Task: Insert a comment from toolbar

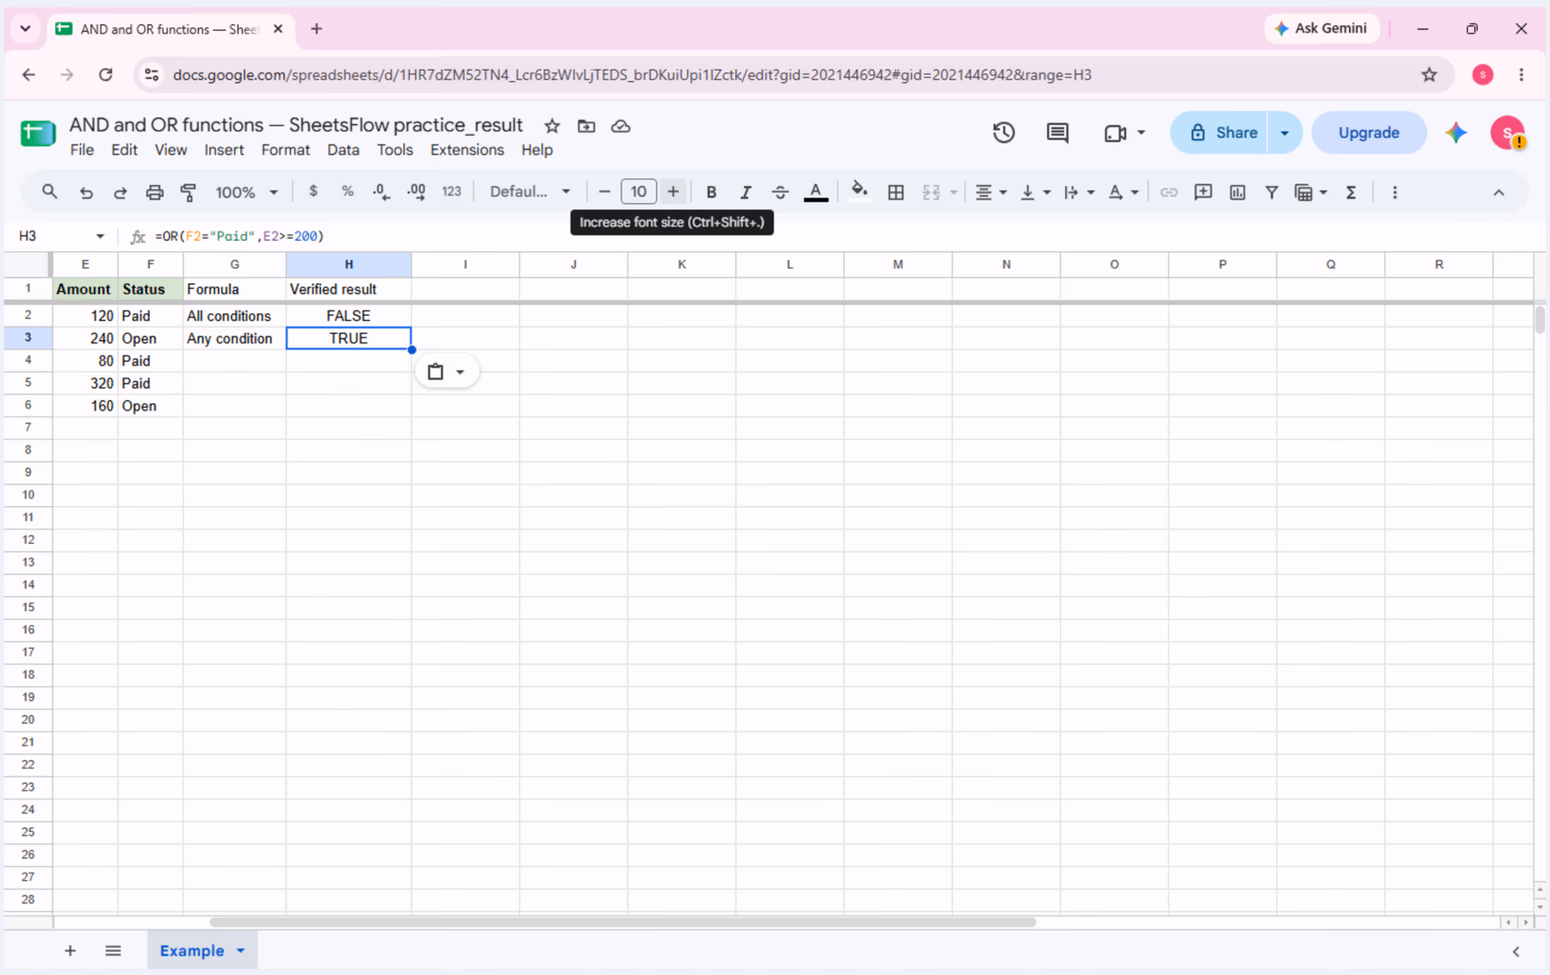Action: [x=1203, y=192]
